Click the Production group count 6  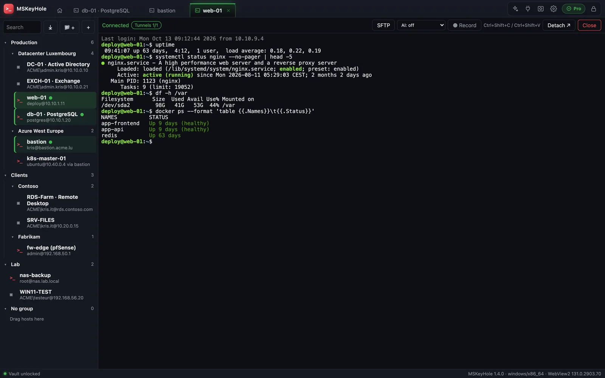click(92, 42)
